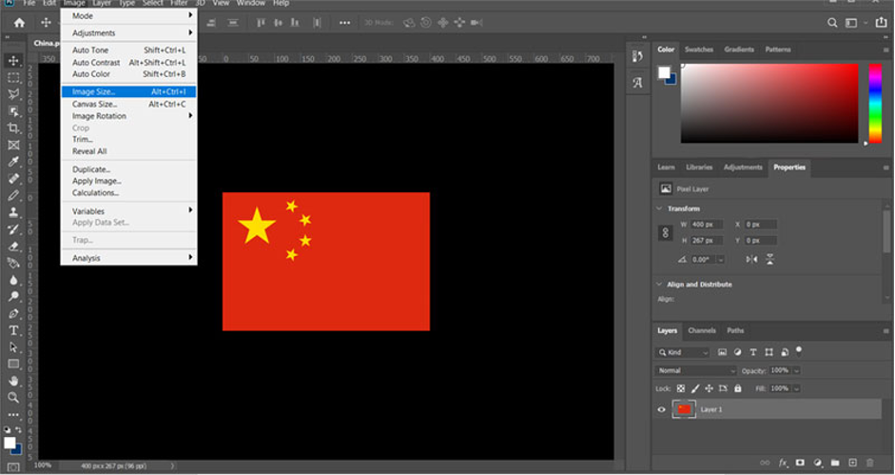Add a layer mask from Layers panel
895x475 pixels.
point(800,463)
